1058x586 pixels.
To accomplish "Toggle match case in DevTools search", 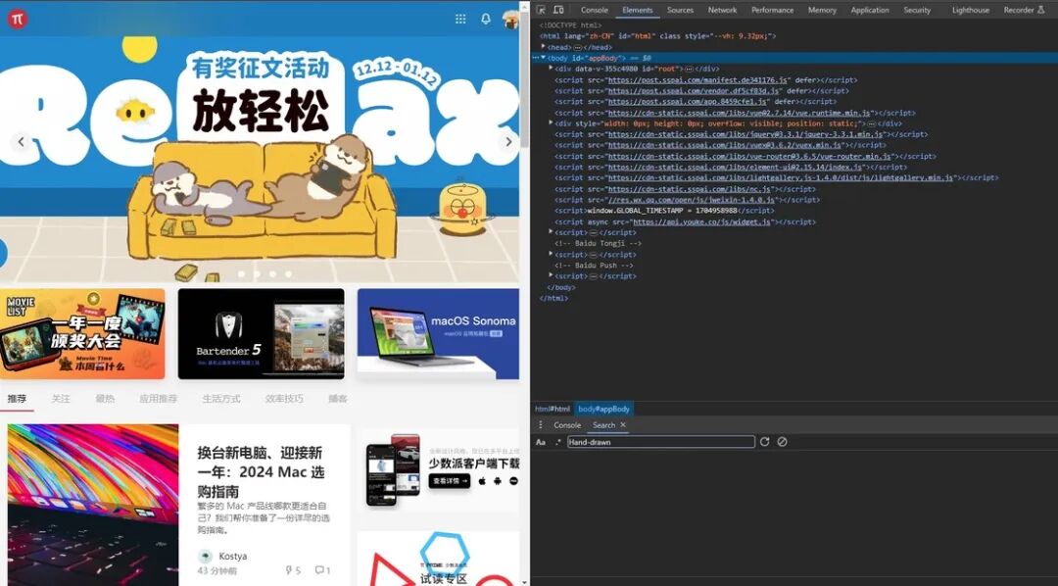I will coord(541,442).
